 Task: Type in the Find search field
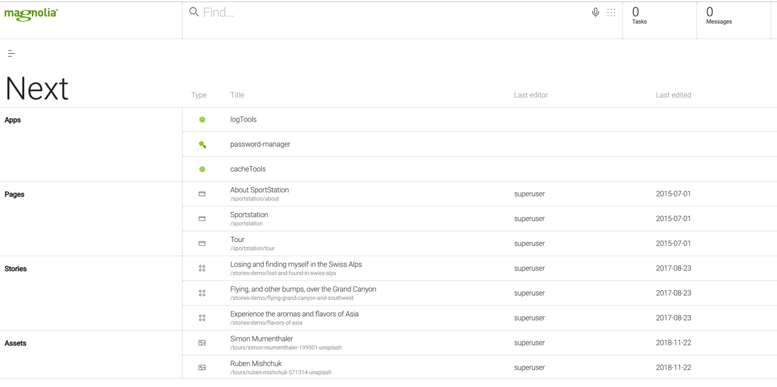(391, 12)
